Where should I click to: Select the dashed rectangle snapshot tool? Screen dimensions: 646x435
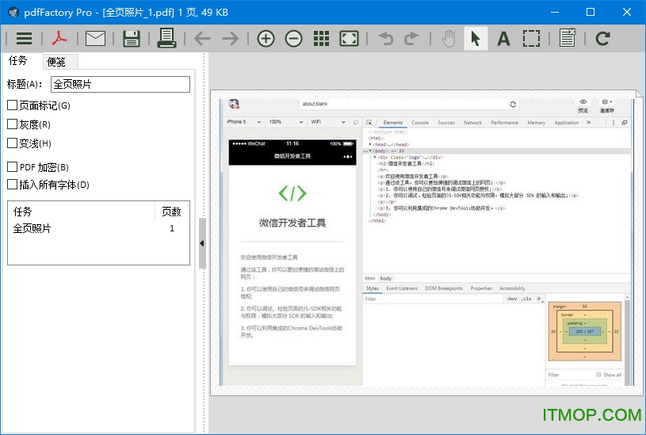(532, 38)
